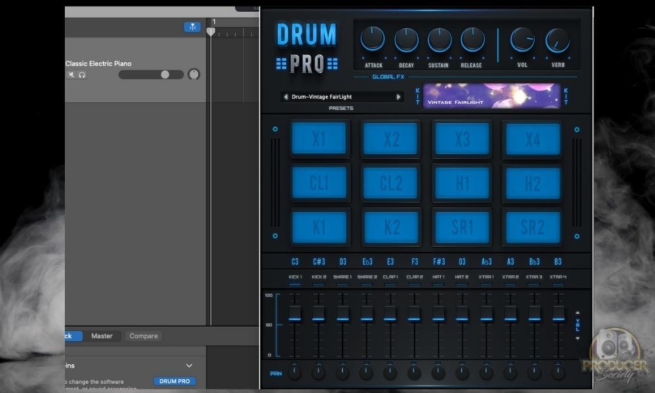The width and height of the screenshot is (655, 393).
Task: Click the Snare 2 volume fader
Action: tap(366, 313)
